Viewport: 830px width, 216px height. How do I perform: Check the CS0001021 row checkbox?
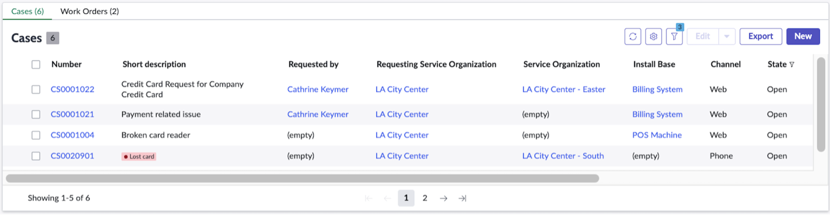pos(36,114)
